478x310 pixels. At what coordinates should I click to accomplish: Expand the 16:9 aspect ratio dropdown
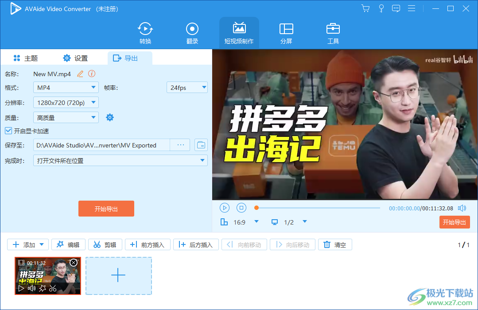tap(256, 221)
